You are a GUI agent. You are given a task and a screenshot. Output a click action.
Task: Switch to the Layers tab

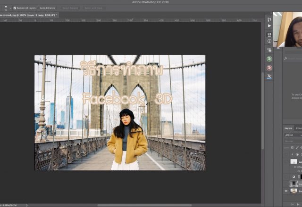[x=288, y=128]
